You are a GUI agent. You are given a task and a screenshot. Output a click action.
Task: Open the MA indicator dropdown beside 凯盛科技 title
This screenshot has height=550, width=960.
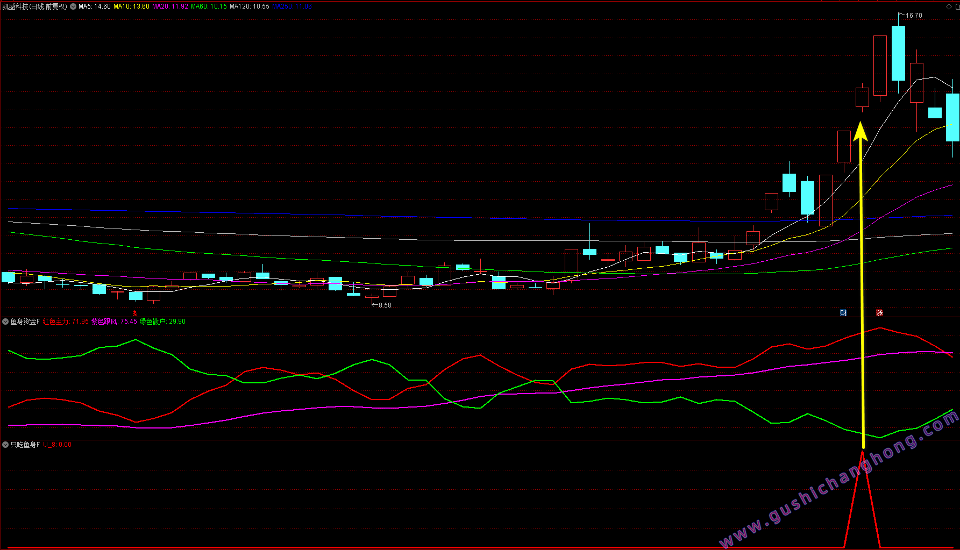point(73,7)
